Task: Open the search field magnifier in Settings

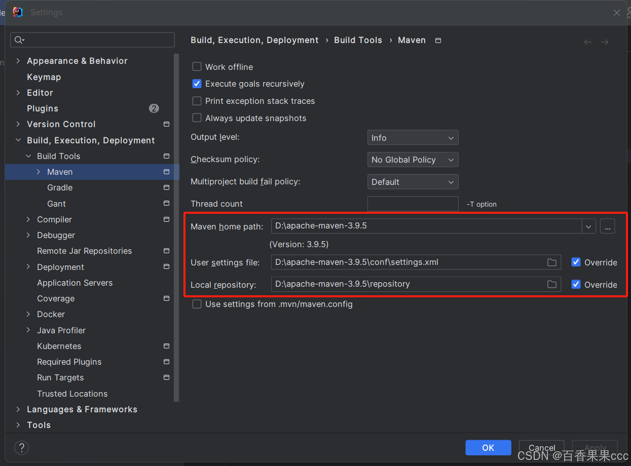Action: (19, 40)
